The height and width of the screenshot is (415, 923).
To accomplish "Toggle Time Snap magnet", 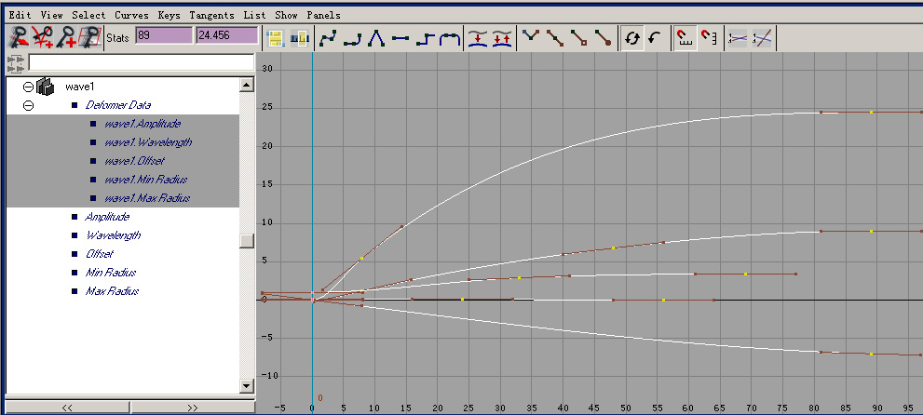I will pos(685,39).
